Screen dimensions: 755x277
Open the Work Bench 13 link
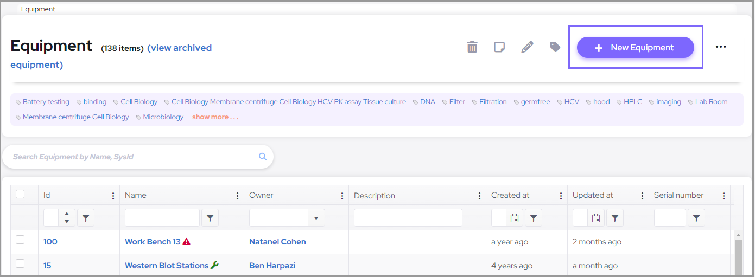tap(153, 242)
